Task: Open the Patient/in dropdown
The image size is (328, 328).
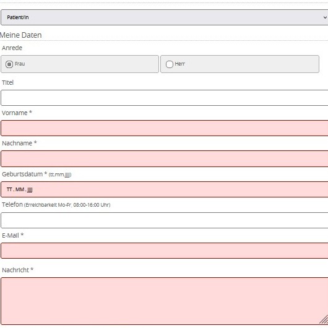Action: pyautogui.click(x=165, y=17)
